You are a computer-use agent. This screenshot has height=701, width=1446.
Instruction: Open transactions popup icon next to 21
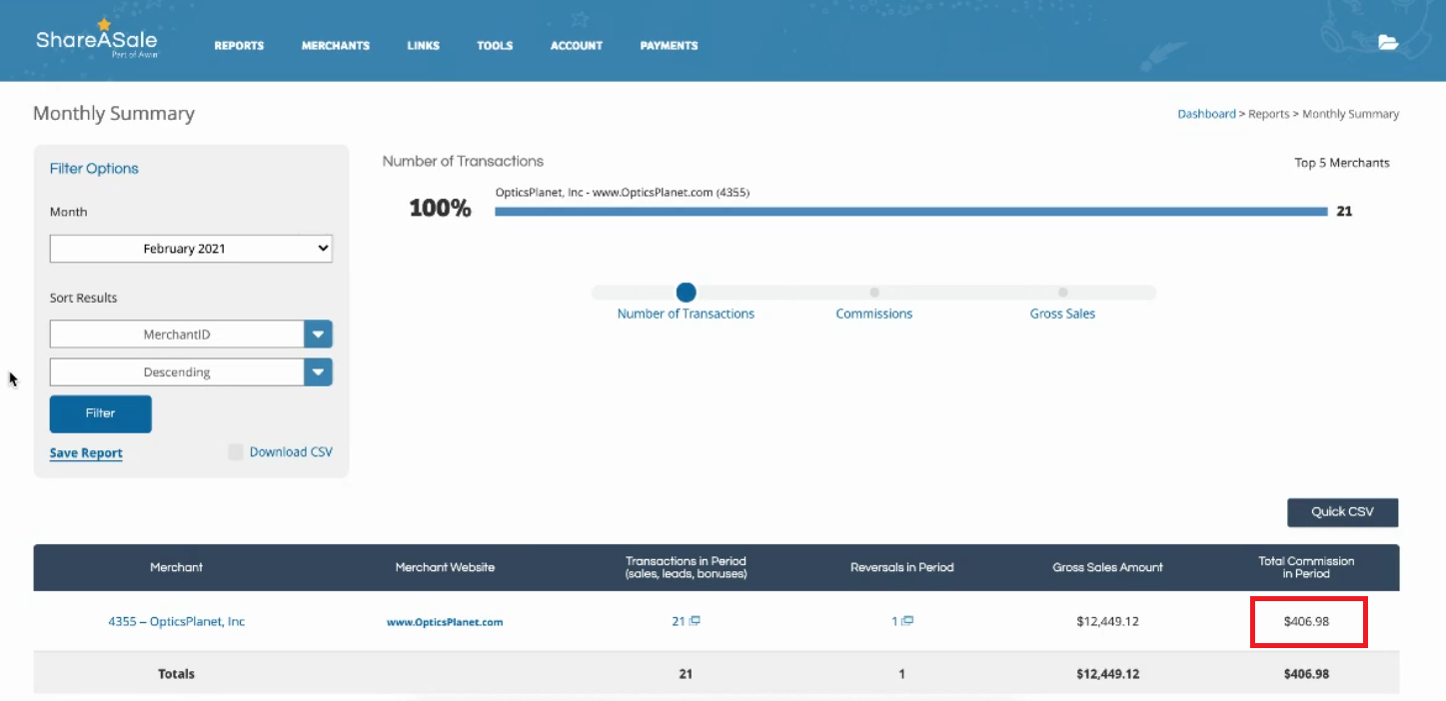click(x=695, y=621)
